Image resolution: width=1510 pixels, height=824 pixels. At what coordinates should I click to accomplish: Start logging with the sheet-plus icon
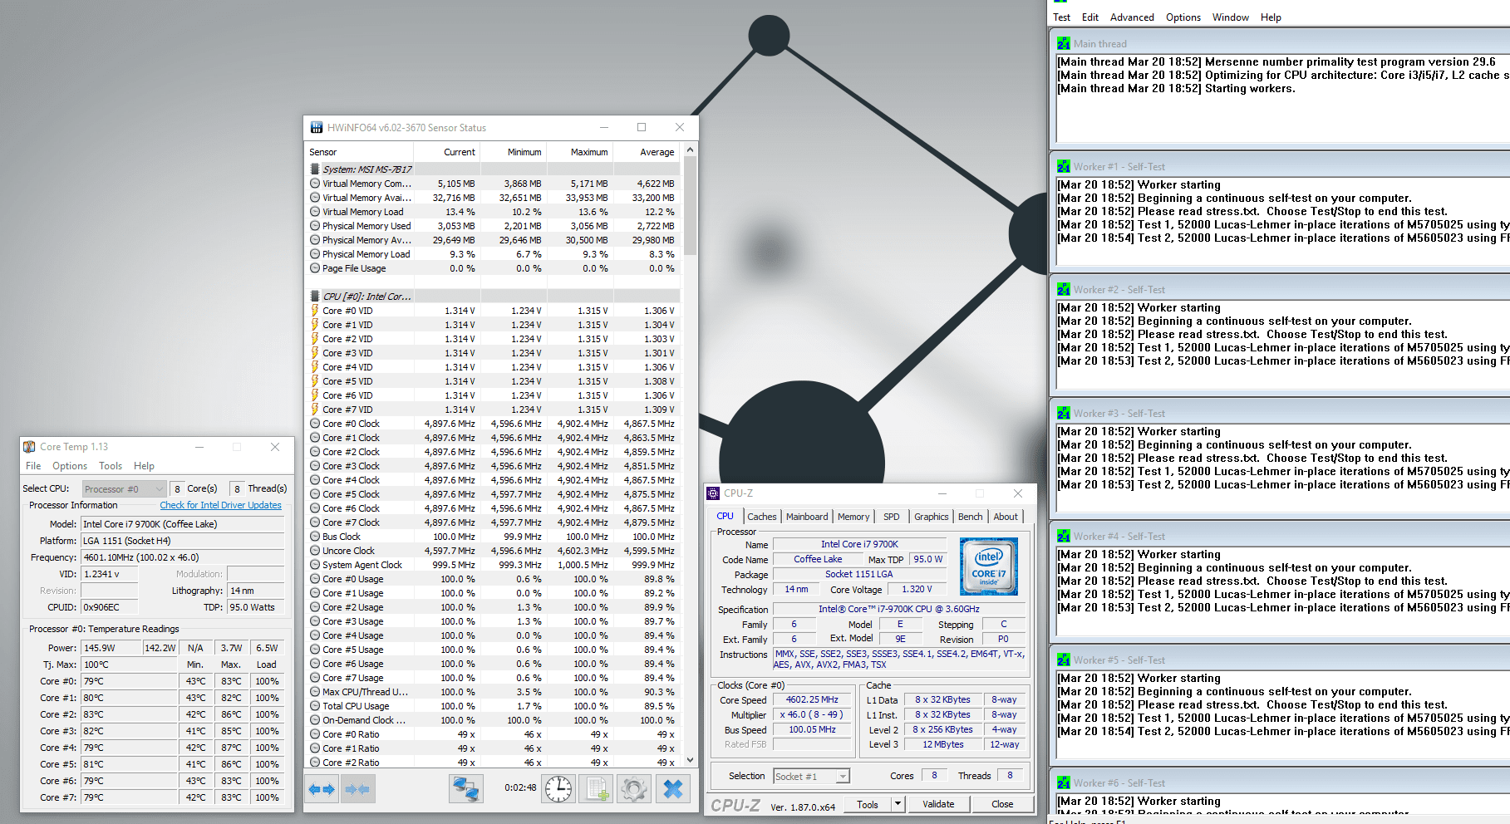tap(597, 788)
